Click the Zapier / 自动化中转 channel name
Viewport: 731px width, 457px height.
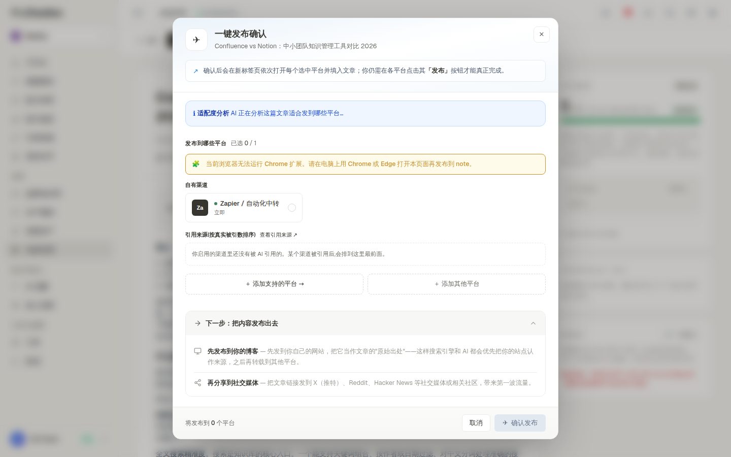click(x=249, y=204)
